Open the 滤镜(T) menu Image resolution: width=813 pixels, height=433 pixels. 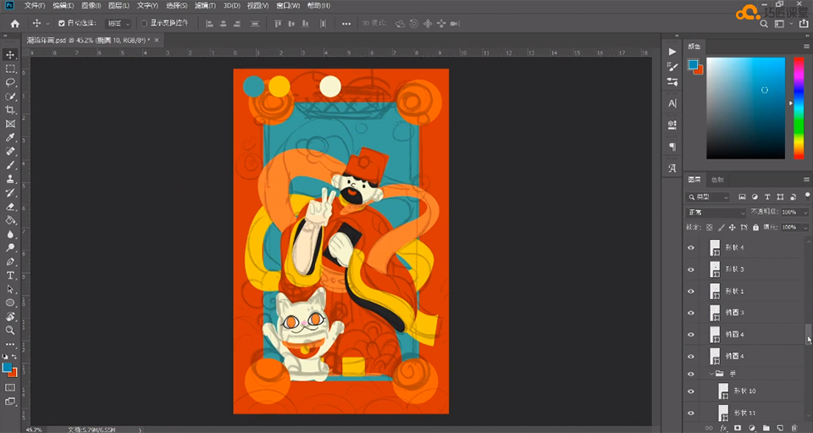205,6
